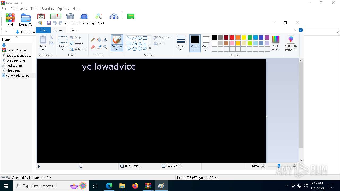This screenshot has height=191, width=340.
Task: Open Customize Quick Access Toolbar arrow
Action: pyautogui.click(x=65, y=23)
